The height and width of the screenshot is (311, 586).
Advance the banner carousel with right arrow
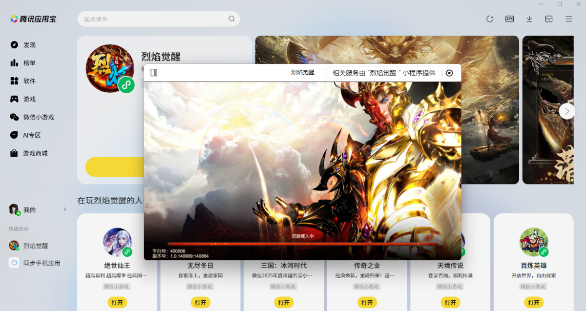click(567, 111)
